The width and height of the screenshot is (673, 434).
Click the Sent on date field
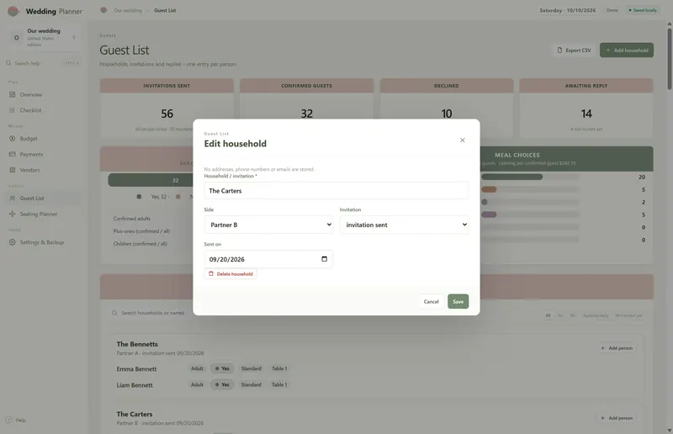pos(268,259)
